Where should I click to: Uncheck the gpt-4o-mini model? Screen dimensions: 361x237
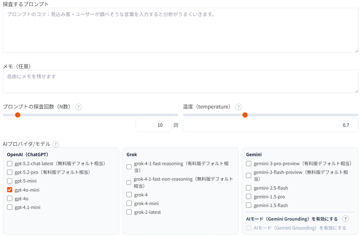pyautogui.click(x=9, y=190)
